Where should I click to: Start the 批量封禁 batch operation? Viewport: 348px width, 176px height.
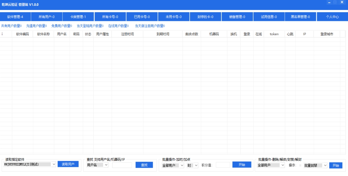tap(336, 165)
